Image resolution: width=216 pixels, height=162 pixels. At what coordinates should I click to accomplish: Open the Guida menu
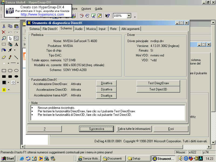click(x=99, y=9)
